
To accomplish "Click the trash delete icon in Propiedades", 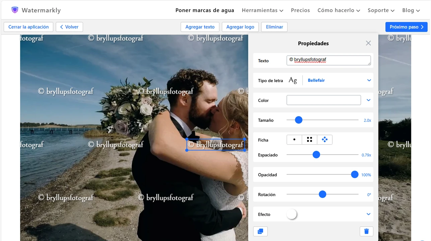I will [366, 231].
